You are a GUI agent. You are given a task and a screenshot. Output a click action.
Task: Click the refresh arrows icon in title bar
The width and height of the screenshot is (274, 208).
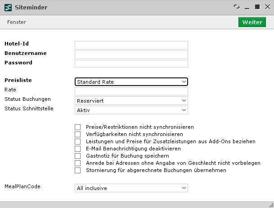coord(237,7)
